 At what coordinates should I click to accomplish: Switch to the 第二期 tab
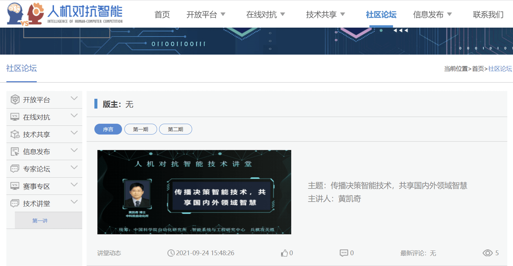(x=175, y=129)
